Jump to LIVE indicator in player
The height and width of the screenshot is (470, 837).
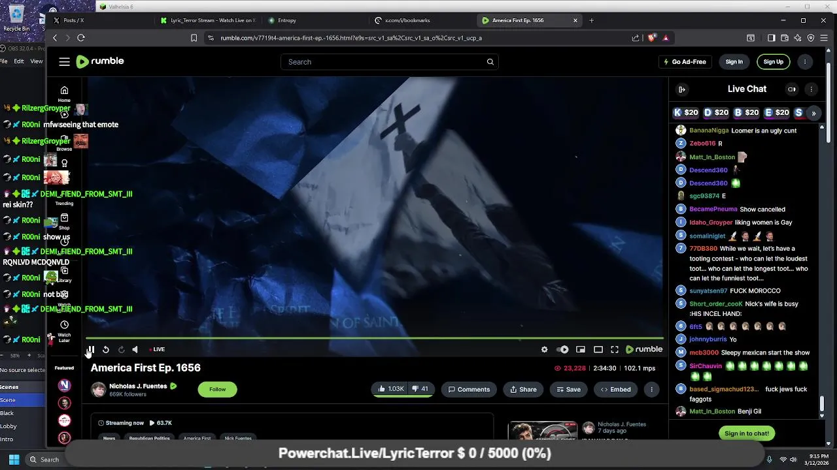tap(157, 350)
